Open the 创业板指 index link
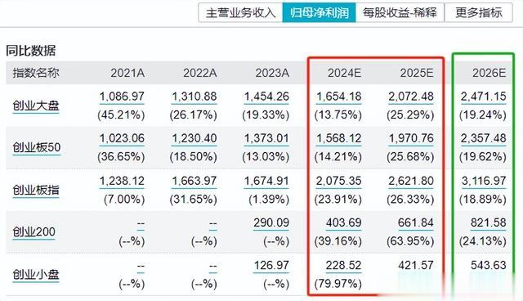The width and height of the screenshot is (523, 301). tap(36, 191)
